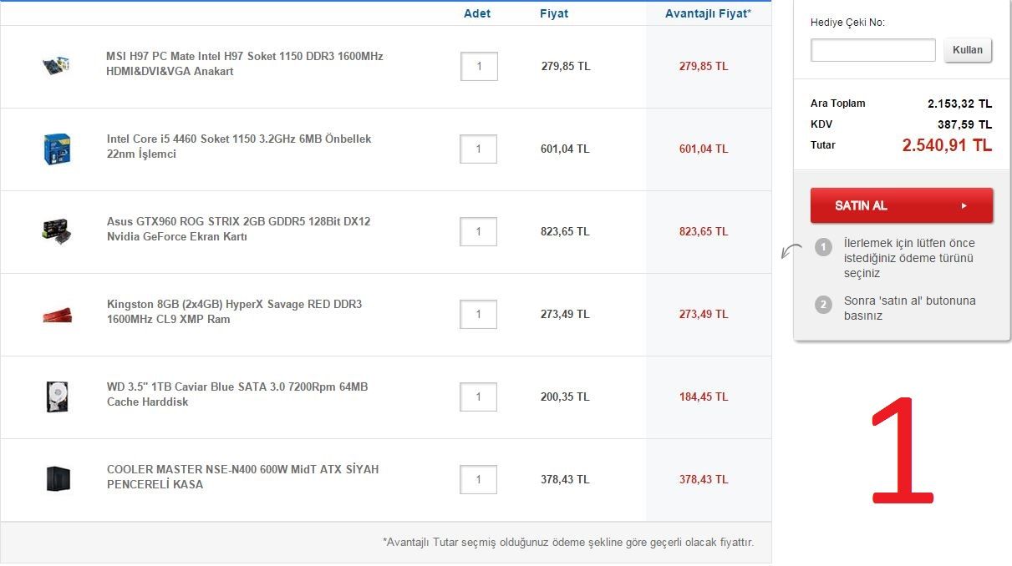This screenshot has height=566, width=1012.
Task: Open the Kingston 8GB HyperX Savage product link
Action: (234, 311)
